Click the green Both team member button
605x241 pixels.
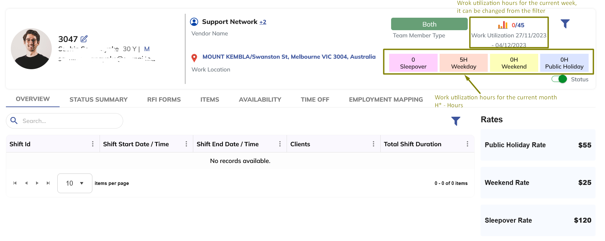[429, 24]
